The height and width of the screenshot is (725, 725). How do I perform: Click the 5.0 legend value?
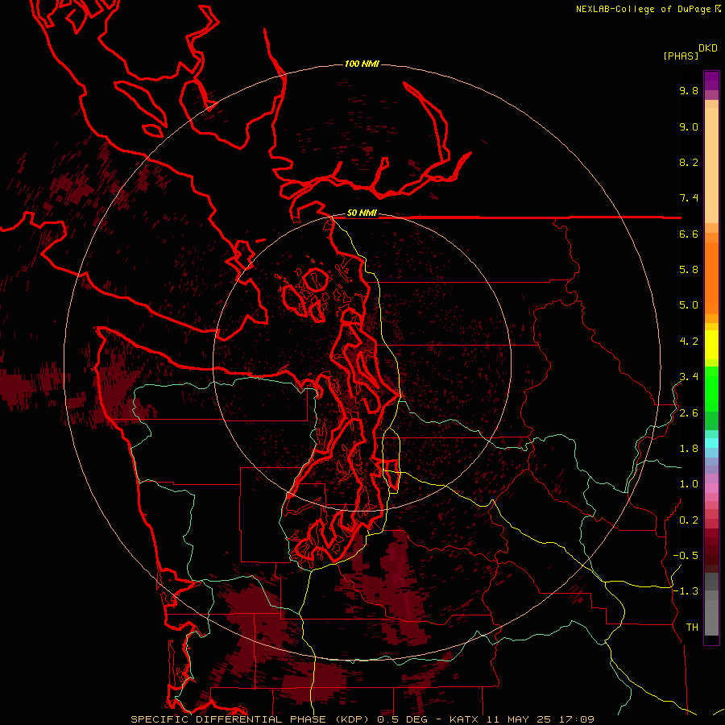click(x=689, y=305)
